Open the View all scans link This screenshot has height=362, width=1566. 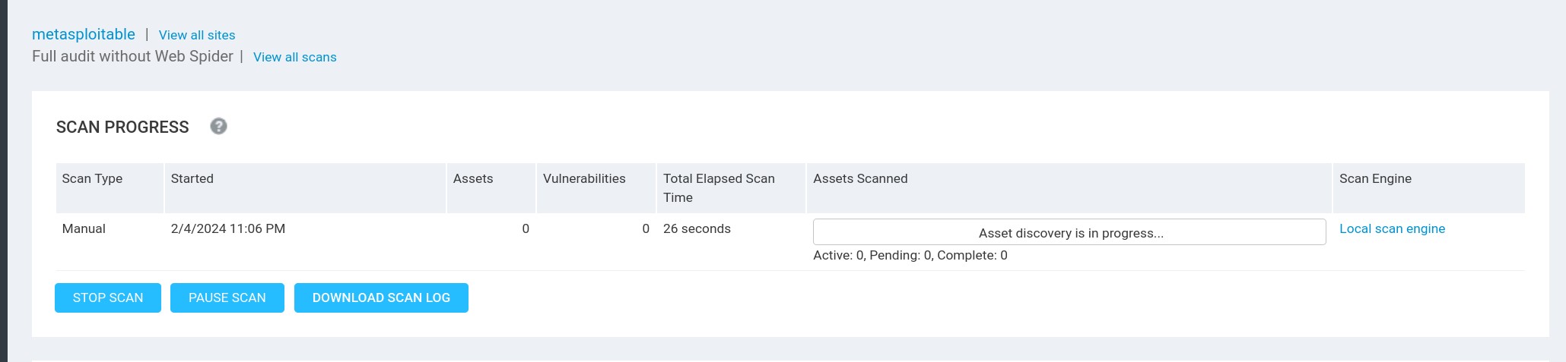coord(294,57)
